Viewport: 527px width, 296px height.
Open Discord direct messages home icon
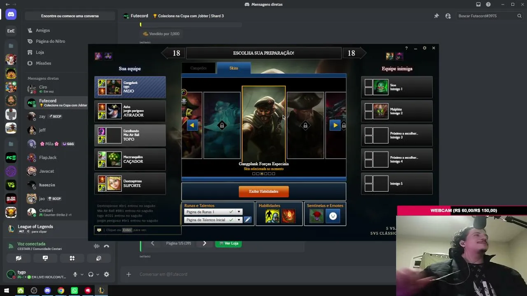tap(11, 15)
